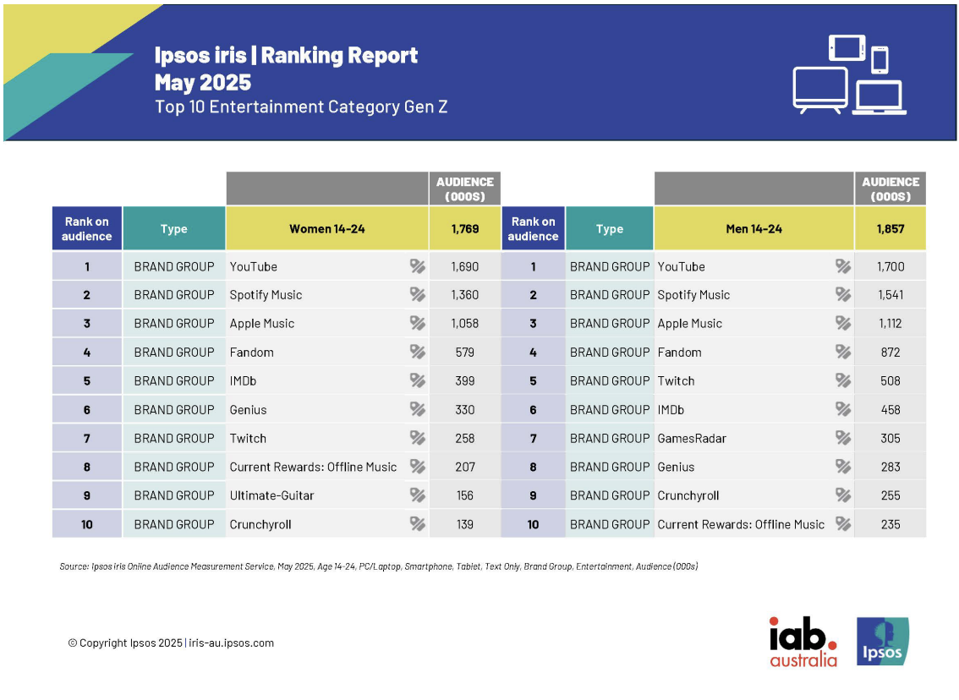Click the Women's Twitch audience value 258
This screenshot has width=959, height=700.
coord(465,438)
